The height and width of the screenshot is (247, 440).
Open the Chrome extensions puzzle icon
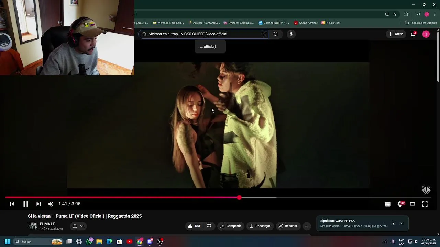pos(406,14)
